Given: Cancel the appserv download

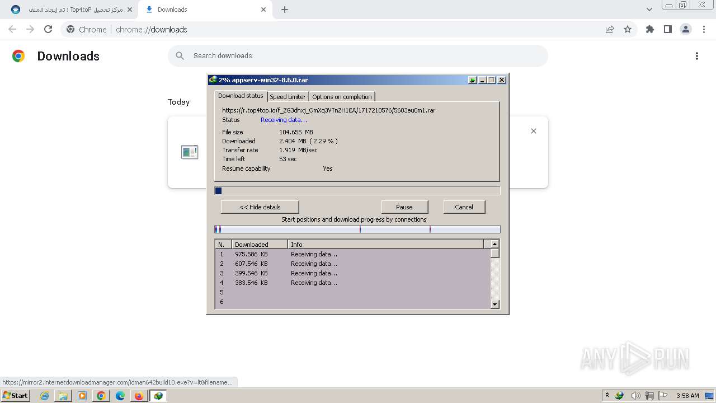Looking at the screenshot, I should (464, 207).
